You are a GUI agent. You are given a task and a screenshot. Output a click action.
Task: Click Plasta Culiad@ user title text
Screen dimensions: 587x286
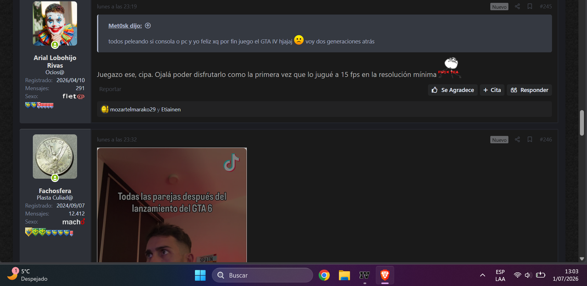tap(55, 197)
